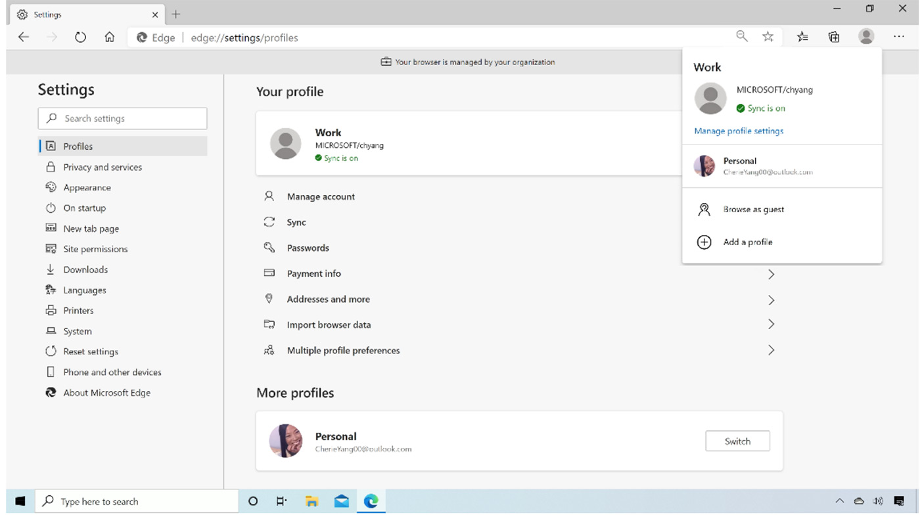Expand Import browser data chevron
The width and height of the screenshot is (920, 515).
click(771, 325)
